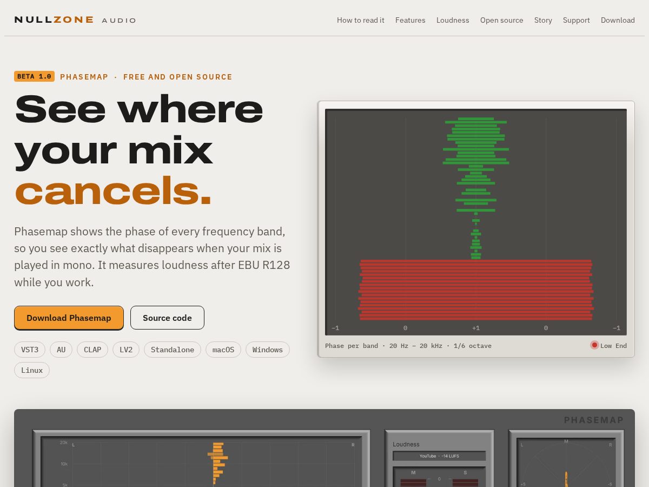
Task: Open the Source code button
Action: [x=167, y=318]
